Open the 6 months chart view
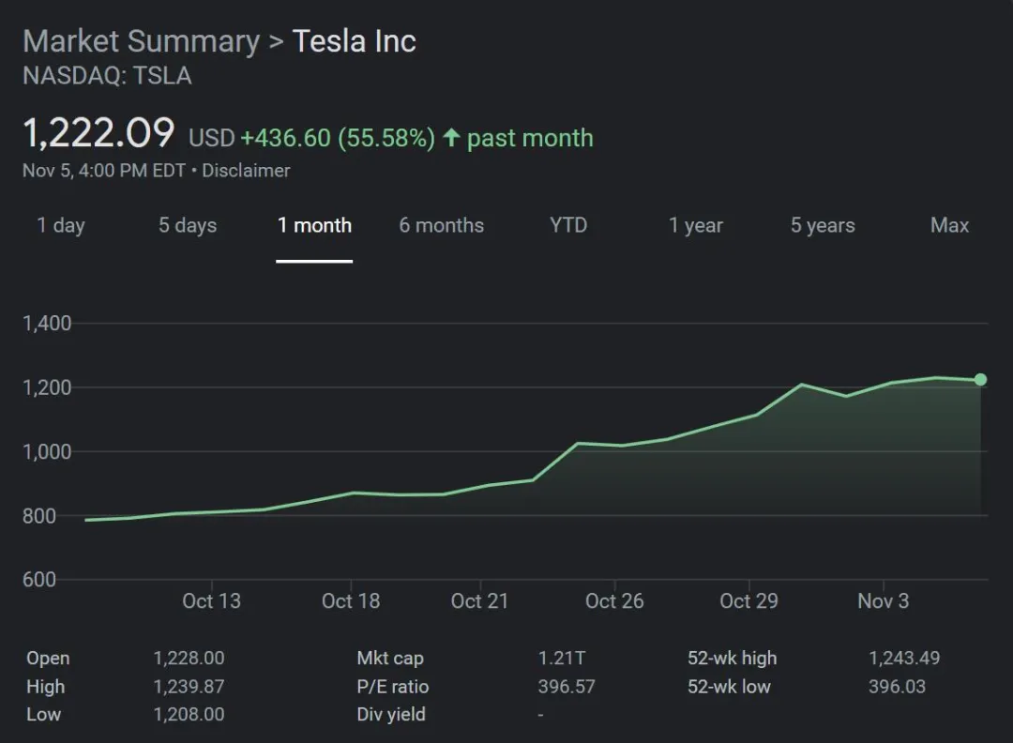This screenshot has height=743, width=1013. pos(442,225)
